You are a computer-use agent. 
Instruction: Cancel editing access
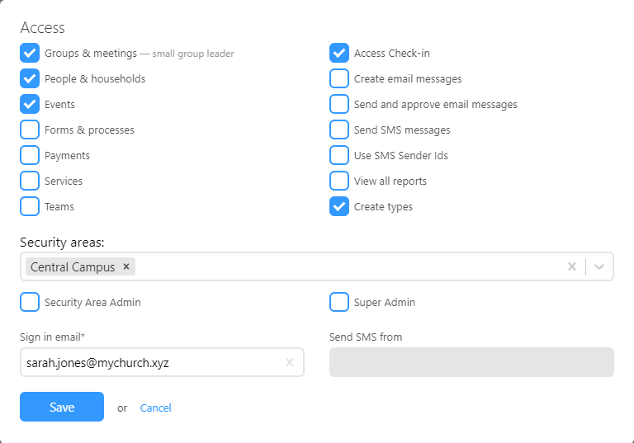click(156, 408)
